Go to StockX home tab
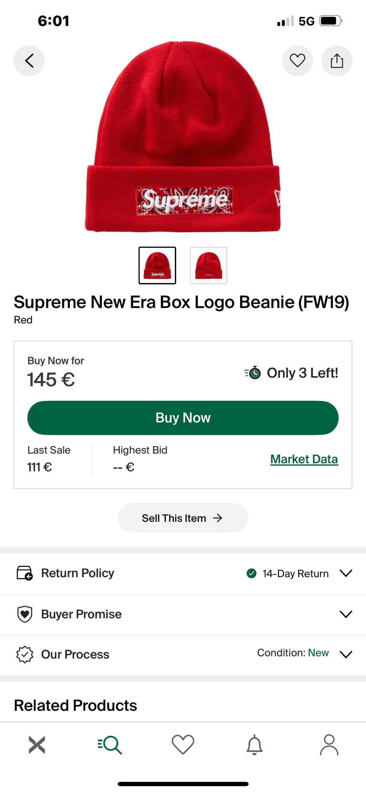Image resolution: width=366 pixels, height=793 pixels. (x=37, y=745)
